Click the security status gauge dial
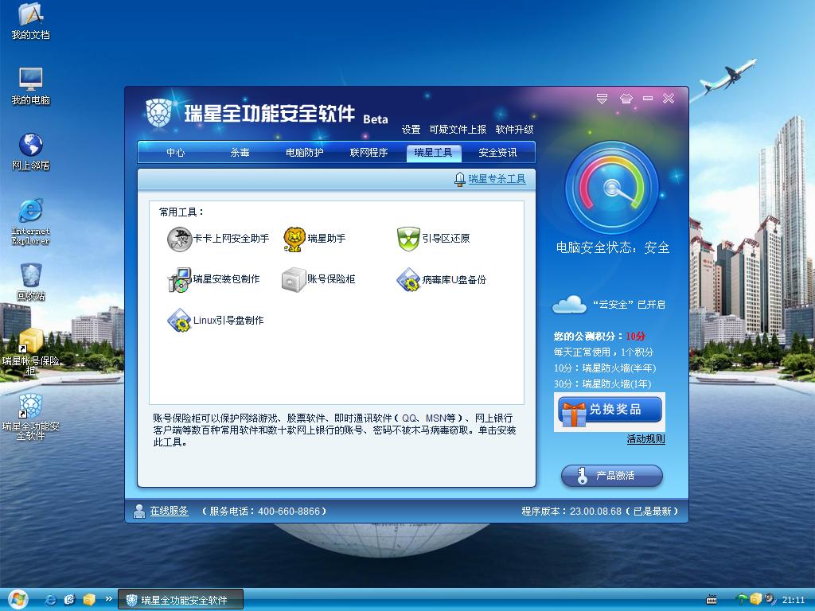The height and width of the screenshot is (611, 815). [x=612, y=188]
